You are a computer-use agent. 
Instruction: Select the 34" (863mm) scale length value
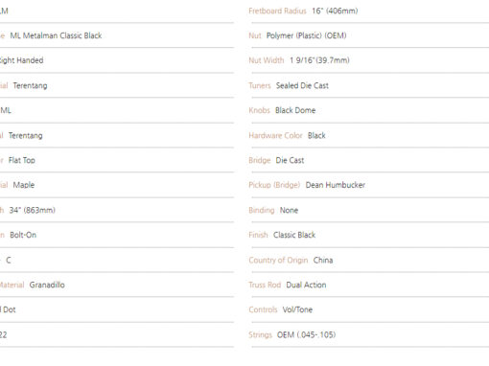point(32,210)
